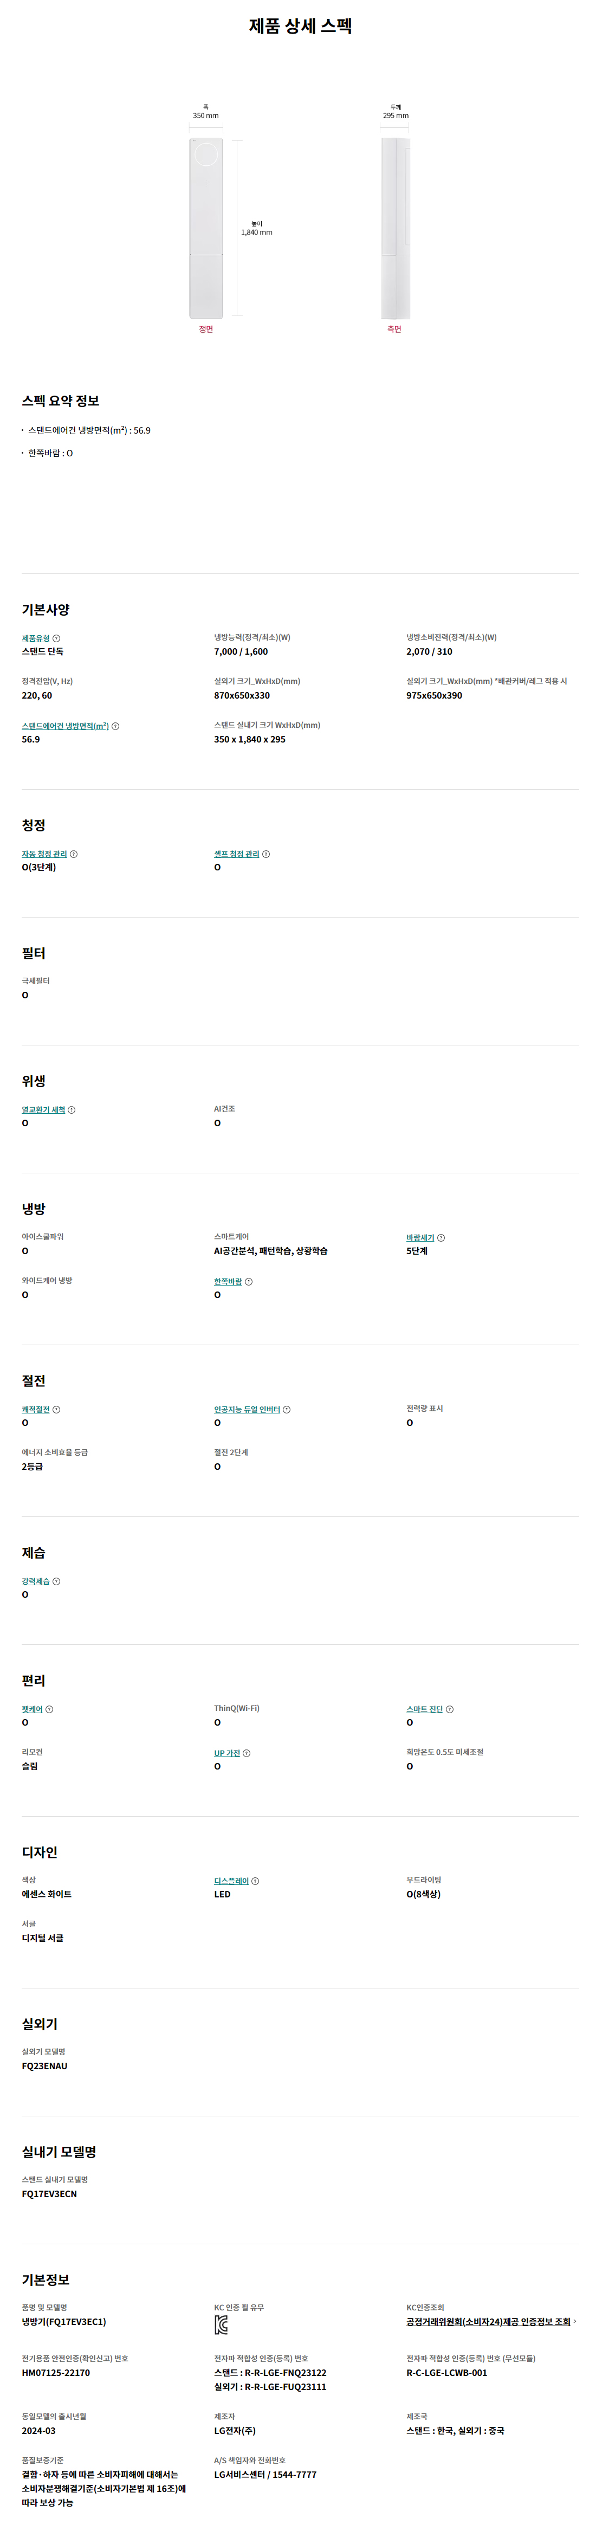Click the info icon beside 자동 청정 관리

pos(74,855)
